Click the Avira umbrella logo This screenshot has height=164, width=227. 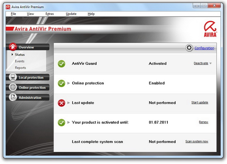coord(210,29)
